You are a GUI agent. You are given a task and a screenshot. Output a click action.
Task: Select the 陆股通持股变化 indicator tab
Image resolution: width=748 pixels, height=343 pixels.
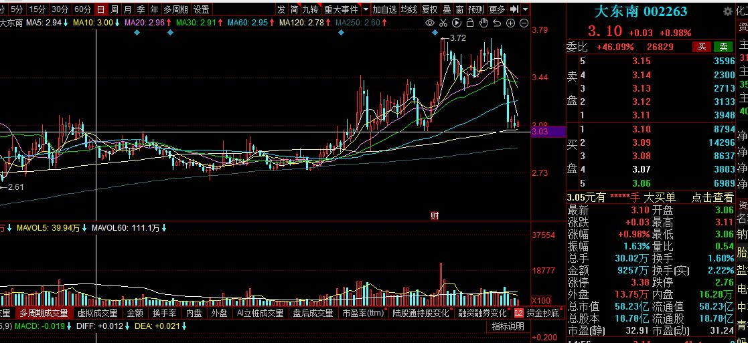coord(421,313)
